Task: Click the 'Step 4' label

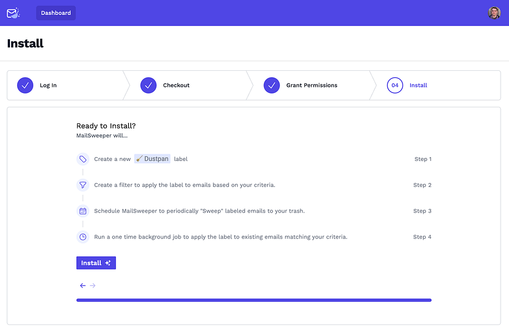Action: pyautogui.click(x=422, y=237)
